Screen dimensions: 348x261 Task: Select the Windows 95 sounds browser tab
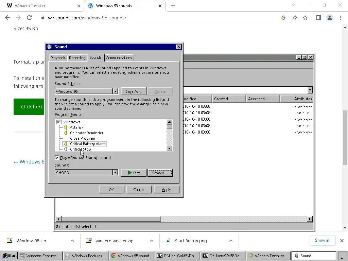point(124,6)
